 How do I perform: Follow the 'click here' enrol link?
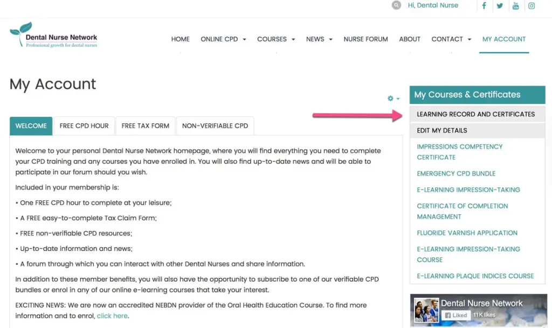tap(112, 316)
